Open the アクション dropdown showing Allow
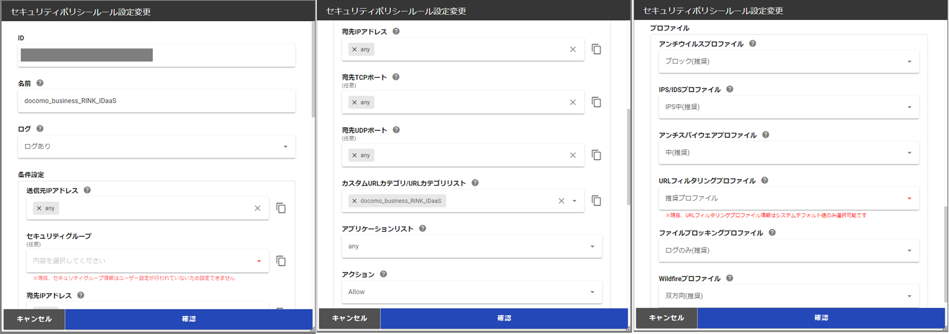The height and width of the screenshot is (334, 949). pos(472,292)
